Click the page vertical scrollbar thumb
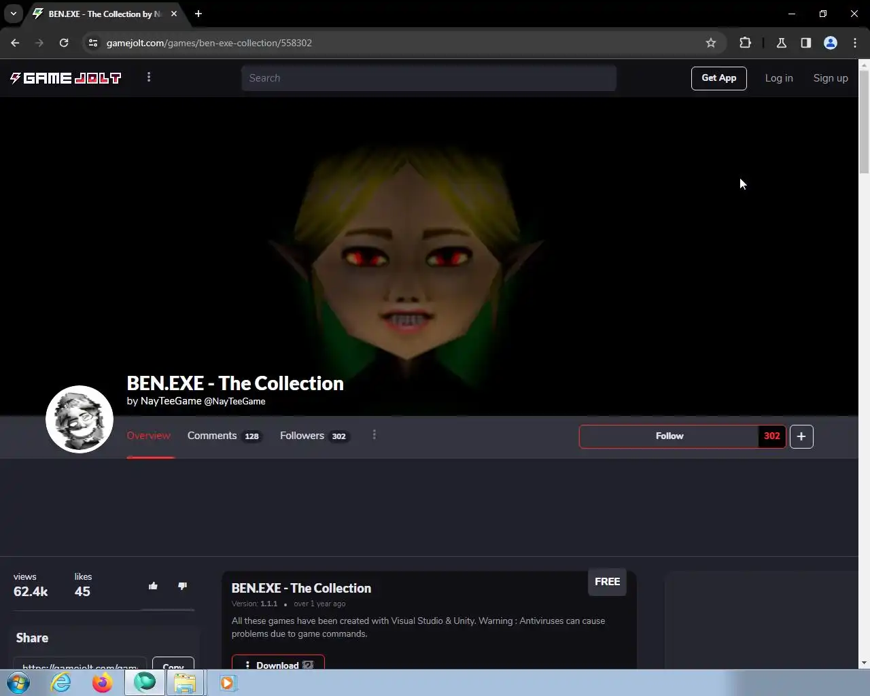 864,122
